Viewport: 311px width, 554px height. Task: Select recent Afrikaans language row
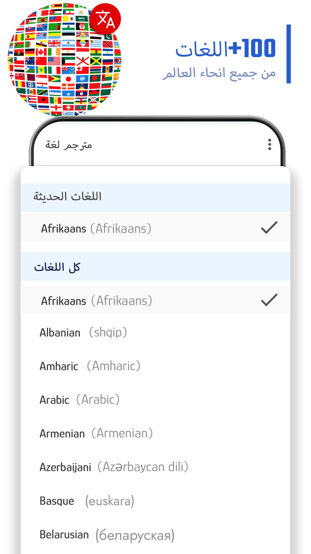tap(155, 228)
